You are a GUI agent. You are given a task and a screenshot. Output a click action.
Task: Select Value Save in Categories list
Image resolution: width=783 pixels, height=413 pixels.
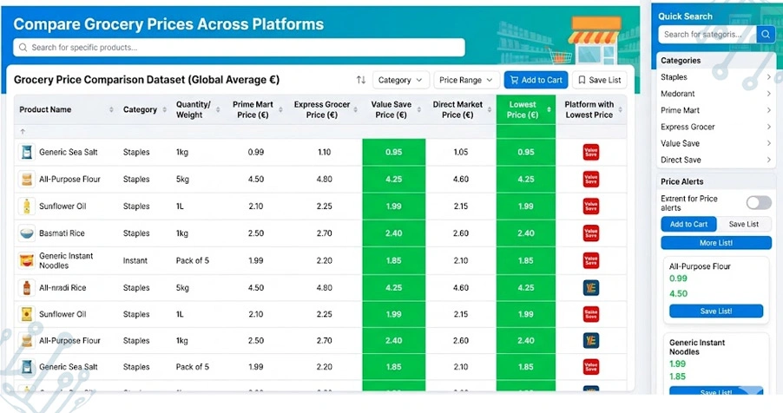coord(680,143)
